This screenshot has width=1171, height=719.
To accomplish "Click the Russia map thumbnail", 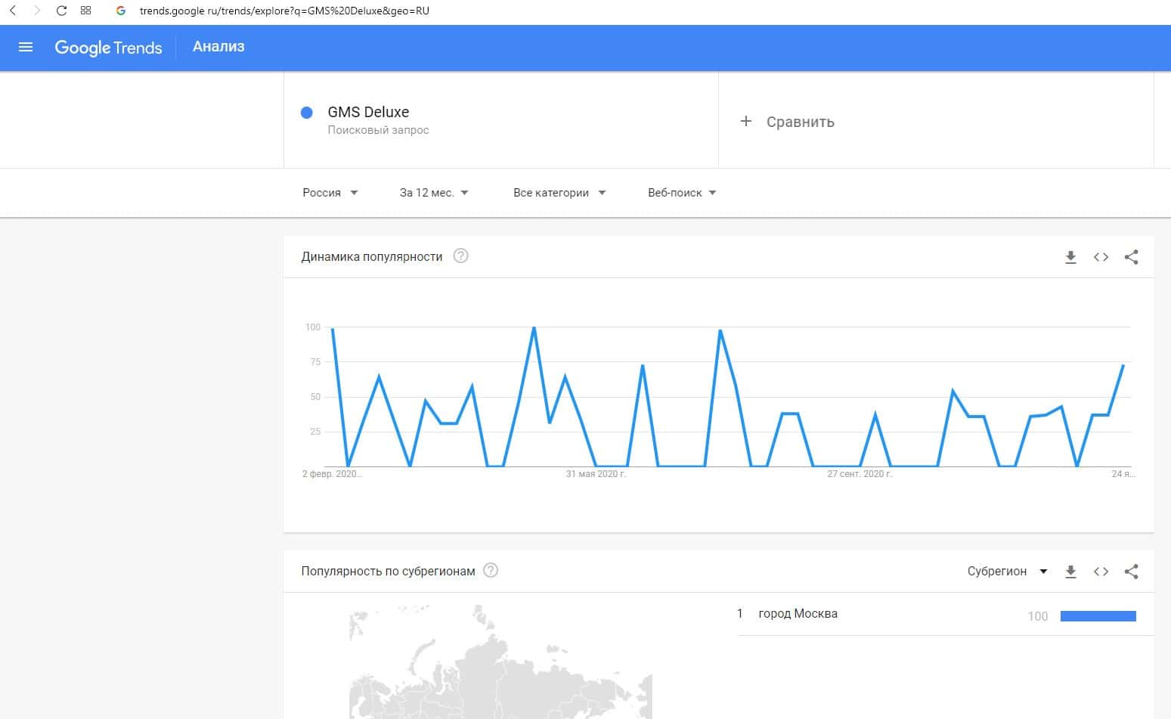I will [500, 662].
